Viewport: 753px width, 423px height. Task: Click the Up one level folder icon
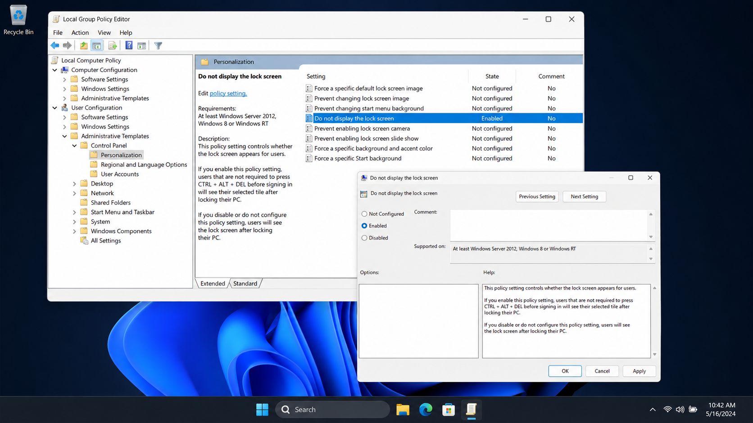84,45
